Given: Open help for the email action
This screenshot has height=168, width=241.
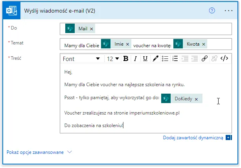Looking at the screenshot, I should tap(212, 11).
